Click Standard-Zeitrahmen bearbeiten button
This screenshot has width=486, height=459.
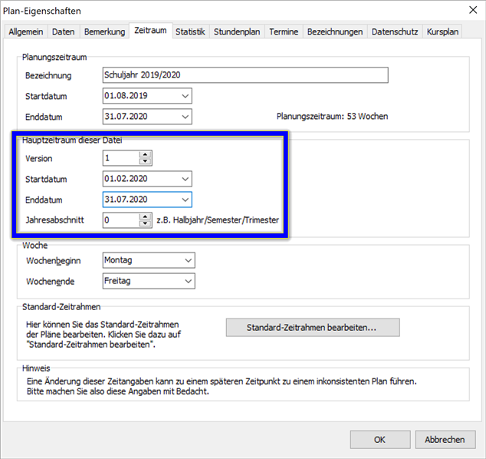tap(313, 328)
